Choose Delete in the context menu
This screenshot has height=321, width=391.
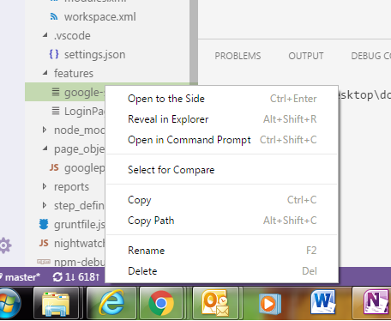222,271
